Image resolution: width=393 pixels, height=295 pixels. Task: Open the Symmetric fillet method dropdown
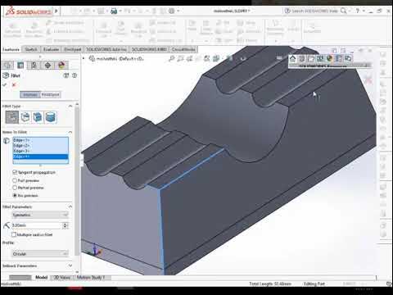pyautogui.click(x=40, y=215)
